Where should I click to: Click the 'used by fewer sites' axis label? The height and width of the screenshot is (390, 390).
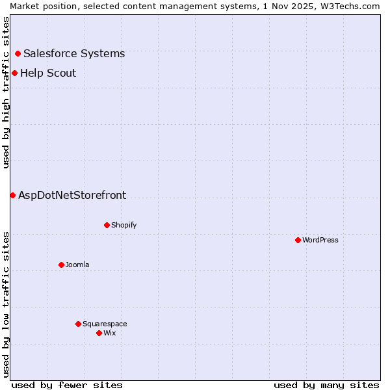tap(67, 385)
